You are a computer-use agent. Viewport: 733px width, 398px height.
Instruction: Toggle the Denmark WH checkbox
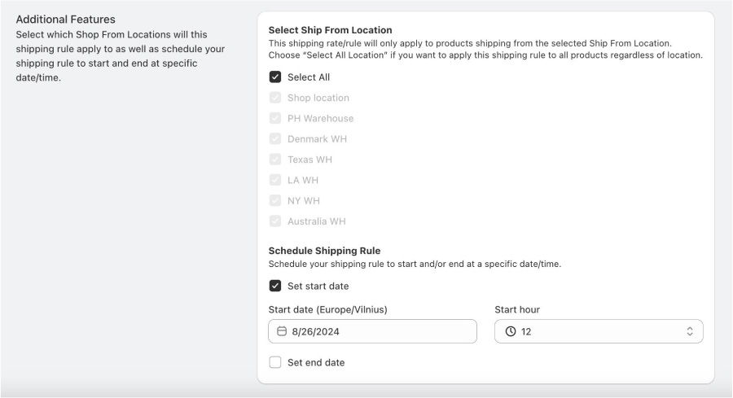pos(275,138)
